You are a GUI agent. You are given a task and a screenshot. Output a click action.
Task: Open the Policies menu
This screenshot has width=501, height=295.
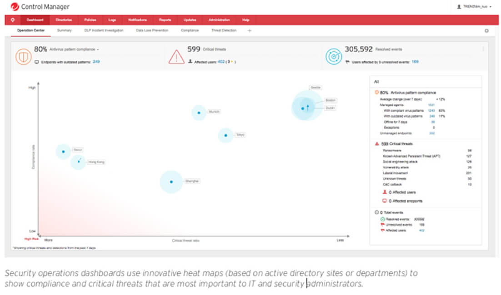click(x=90, y=20)
